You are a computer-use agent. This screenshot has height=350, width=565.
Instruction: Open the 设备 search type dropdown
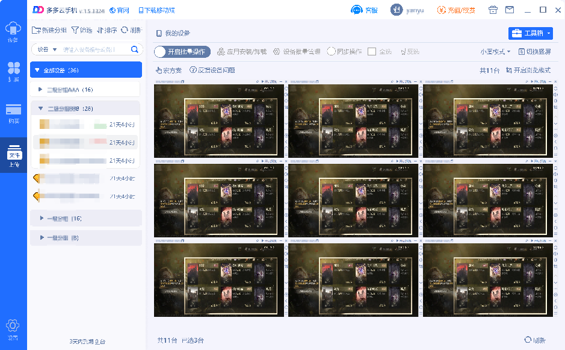tap(47, 49)
